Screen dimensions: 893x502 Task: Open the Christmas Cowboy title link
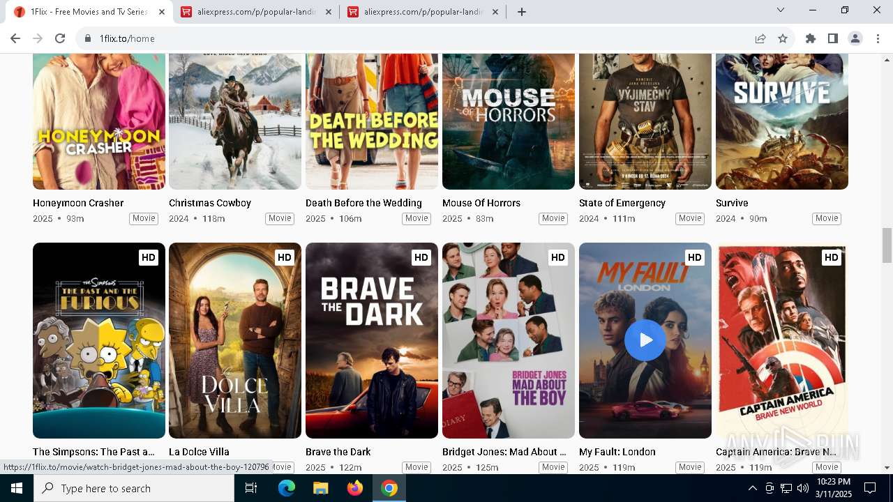click(210, 203)
